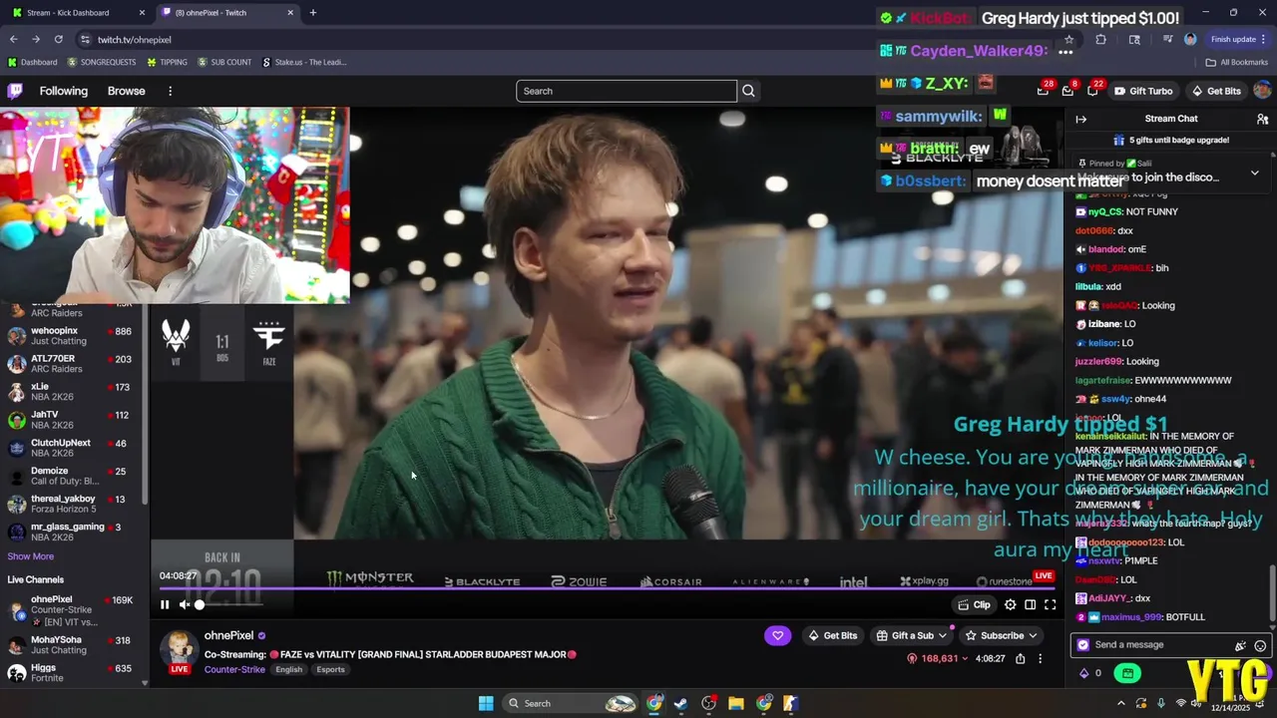Viewport: 1277px width, 718px height.
Task: Open the inbox notifications icon with badge 8
Action: pos(1067,91)
